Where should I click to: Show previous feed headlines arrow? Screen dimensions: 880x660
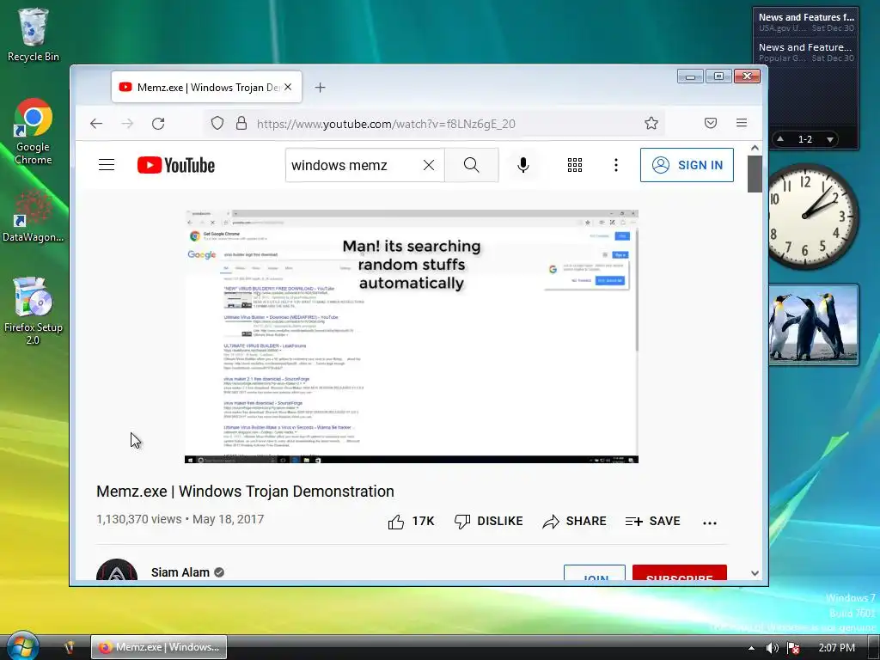(x=780, y=138)
